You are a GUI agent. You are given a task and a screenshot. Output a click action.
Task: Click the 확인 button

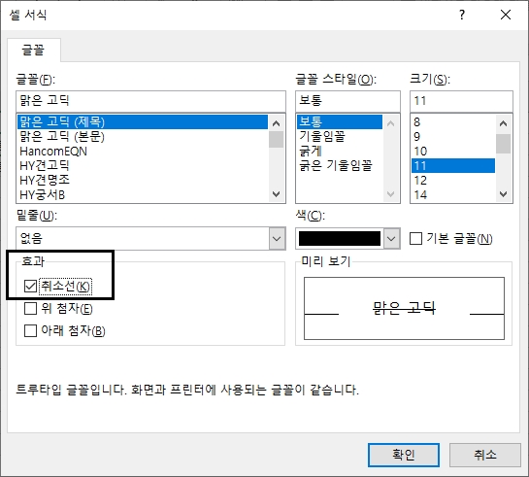point(404,455)
